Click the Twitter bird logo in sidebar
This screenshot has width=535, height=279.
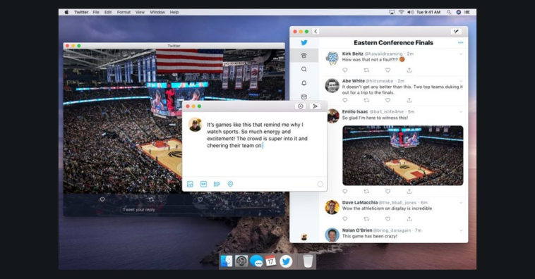pos(303,42)
